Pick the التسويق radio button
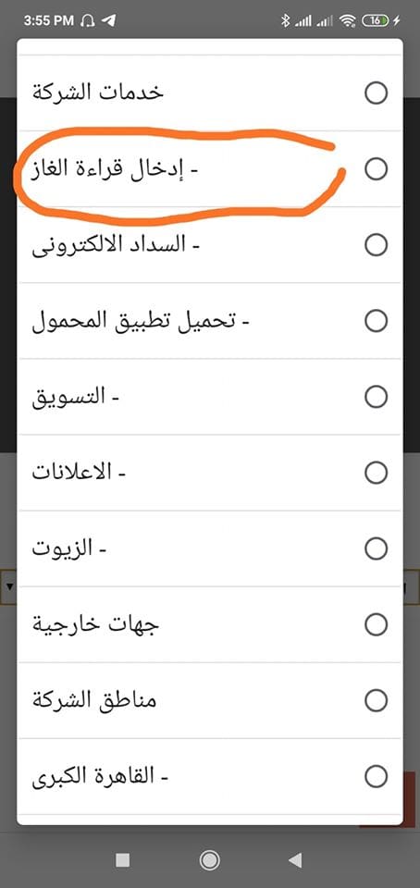Viewport: 420px width, 888px height. coord(376,397)
